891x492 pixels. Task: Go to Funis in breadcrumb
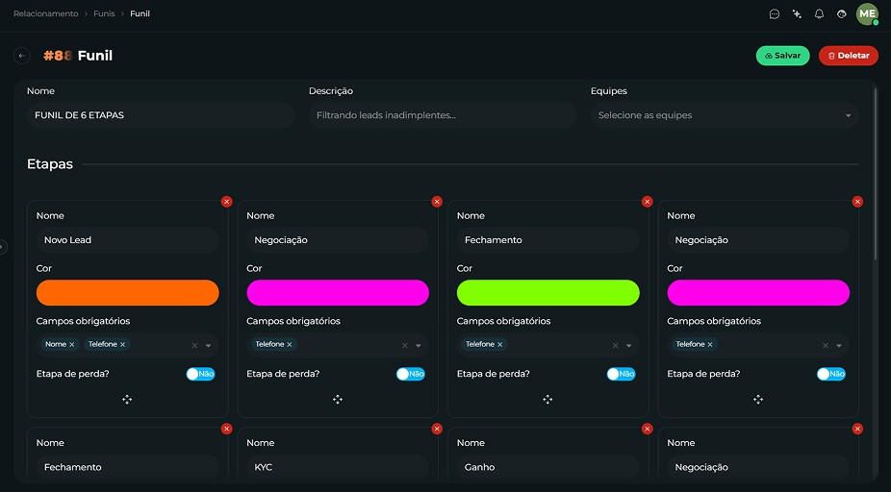[x=104, y=13]
